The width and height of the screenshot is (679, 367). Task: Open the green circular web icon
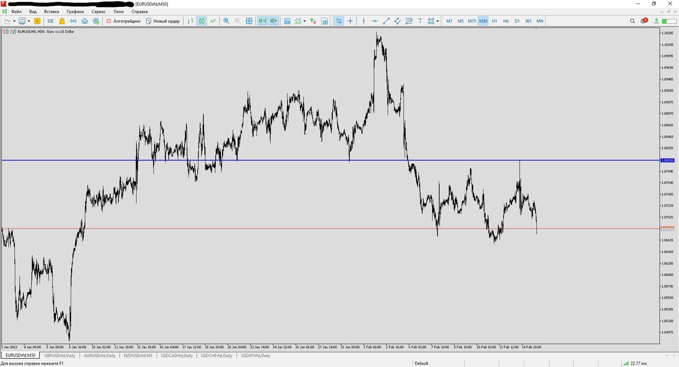pos(96,21)
